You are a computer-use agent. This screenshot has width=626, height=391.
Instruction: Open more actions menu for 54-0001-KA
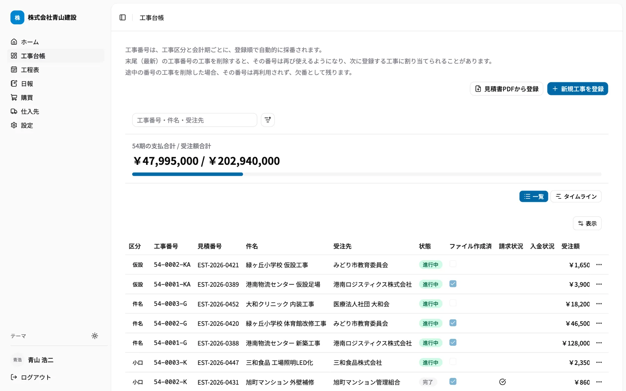tap(599, 284)
